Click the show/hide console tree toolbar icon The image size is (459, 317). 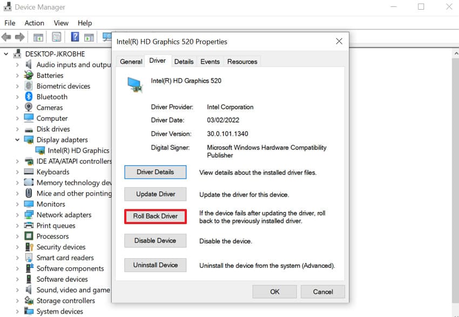click(38, 37)
